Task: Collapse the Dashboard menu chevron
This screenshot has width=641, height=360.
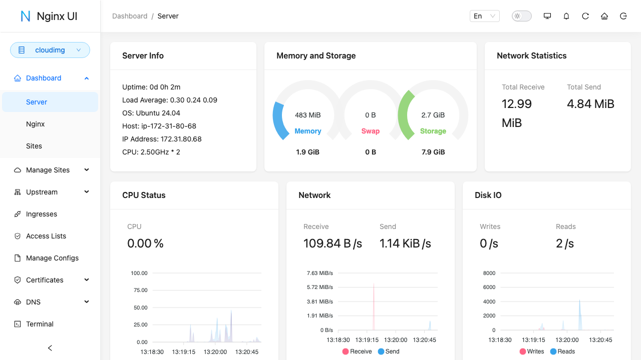Action: point(87,78)
